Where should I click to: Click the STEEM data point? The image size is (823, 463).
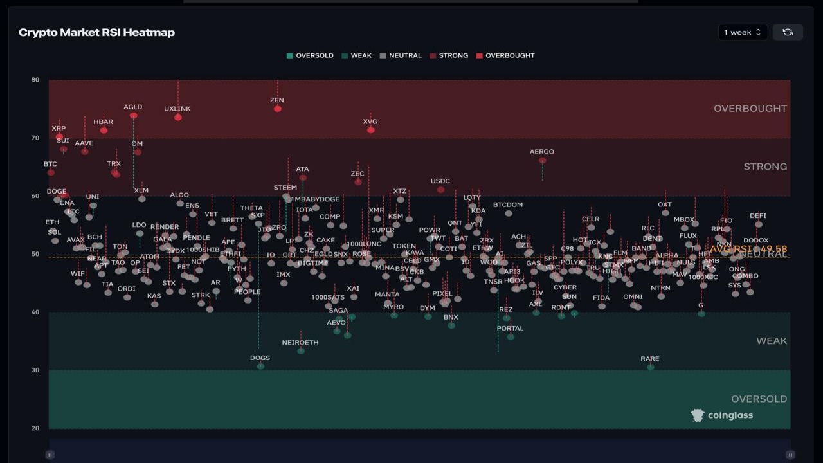pos(285,196)
